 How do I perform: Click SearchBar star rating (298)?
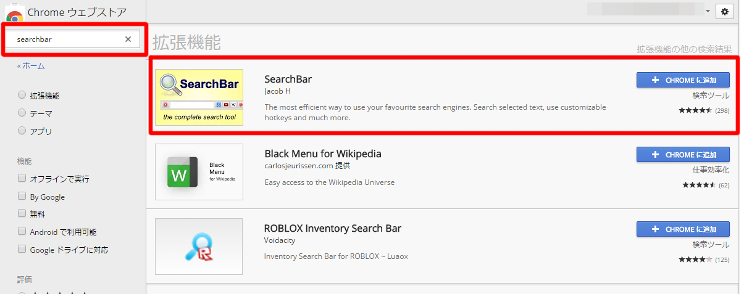pyautogui.click(x=704, y=110)
